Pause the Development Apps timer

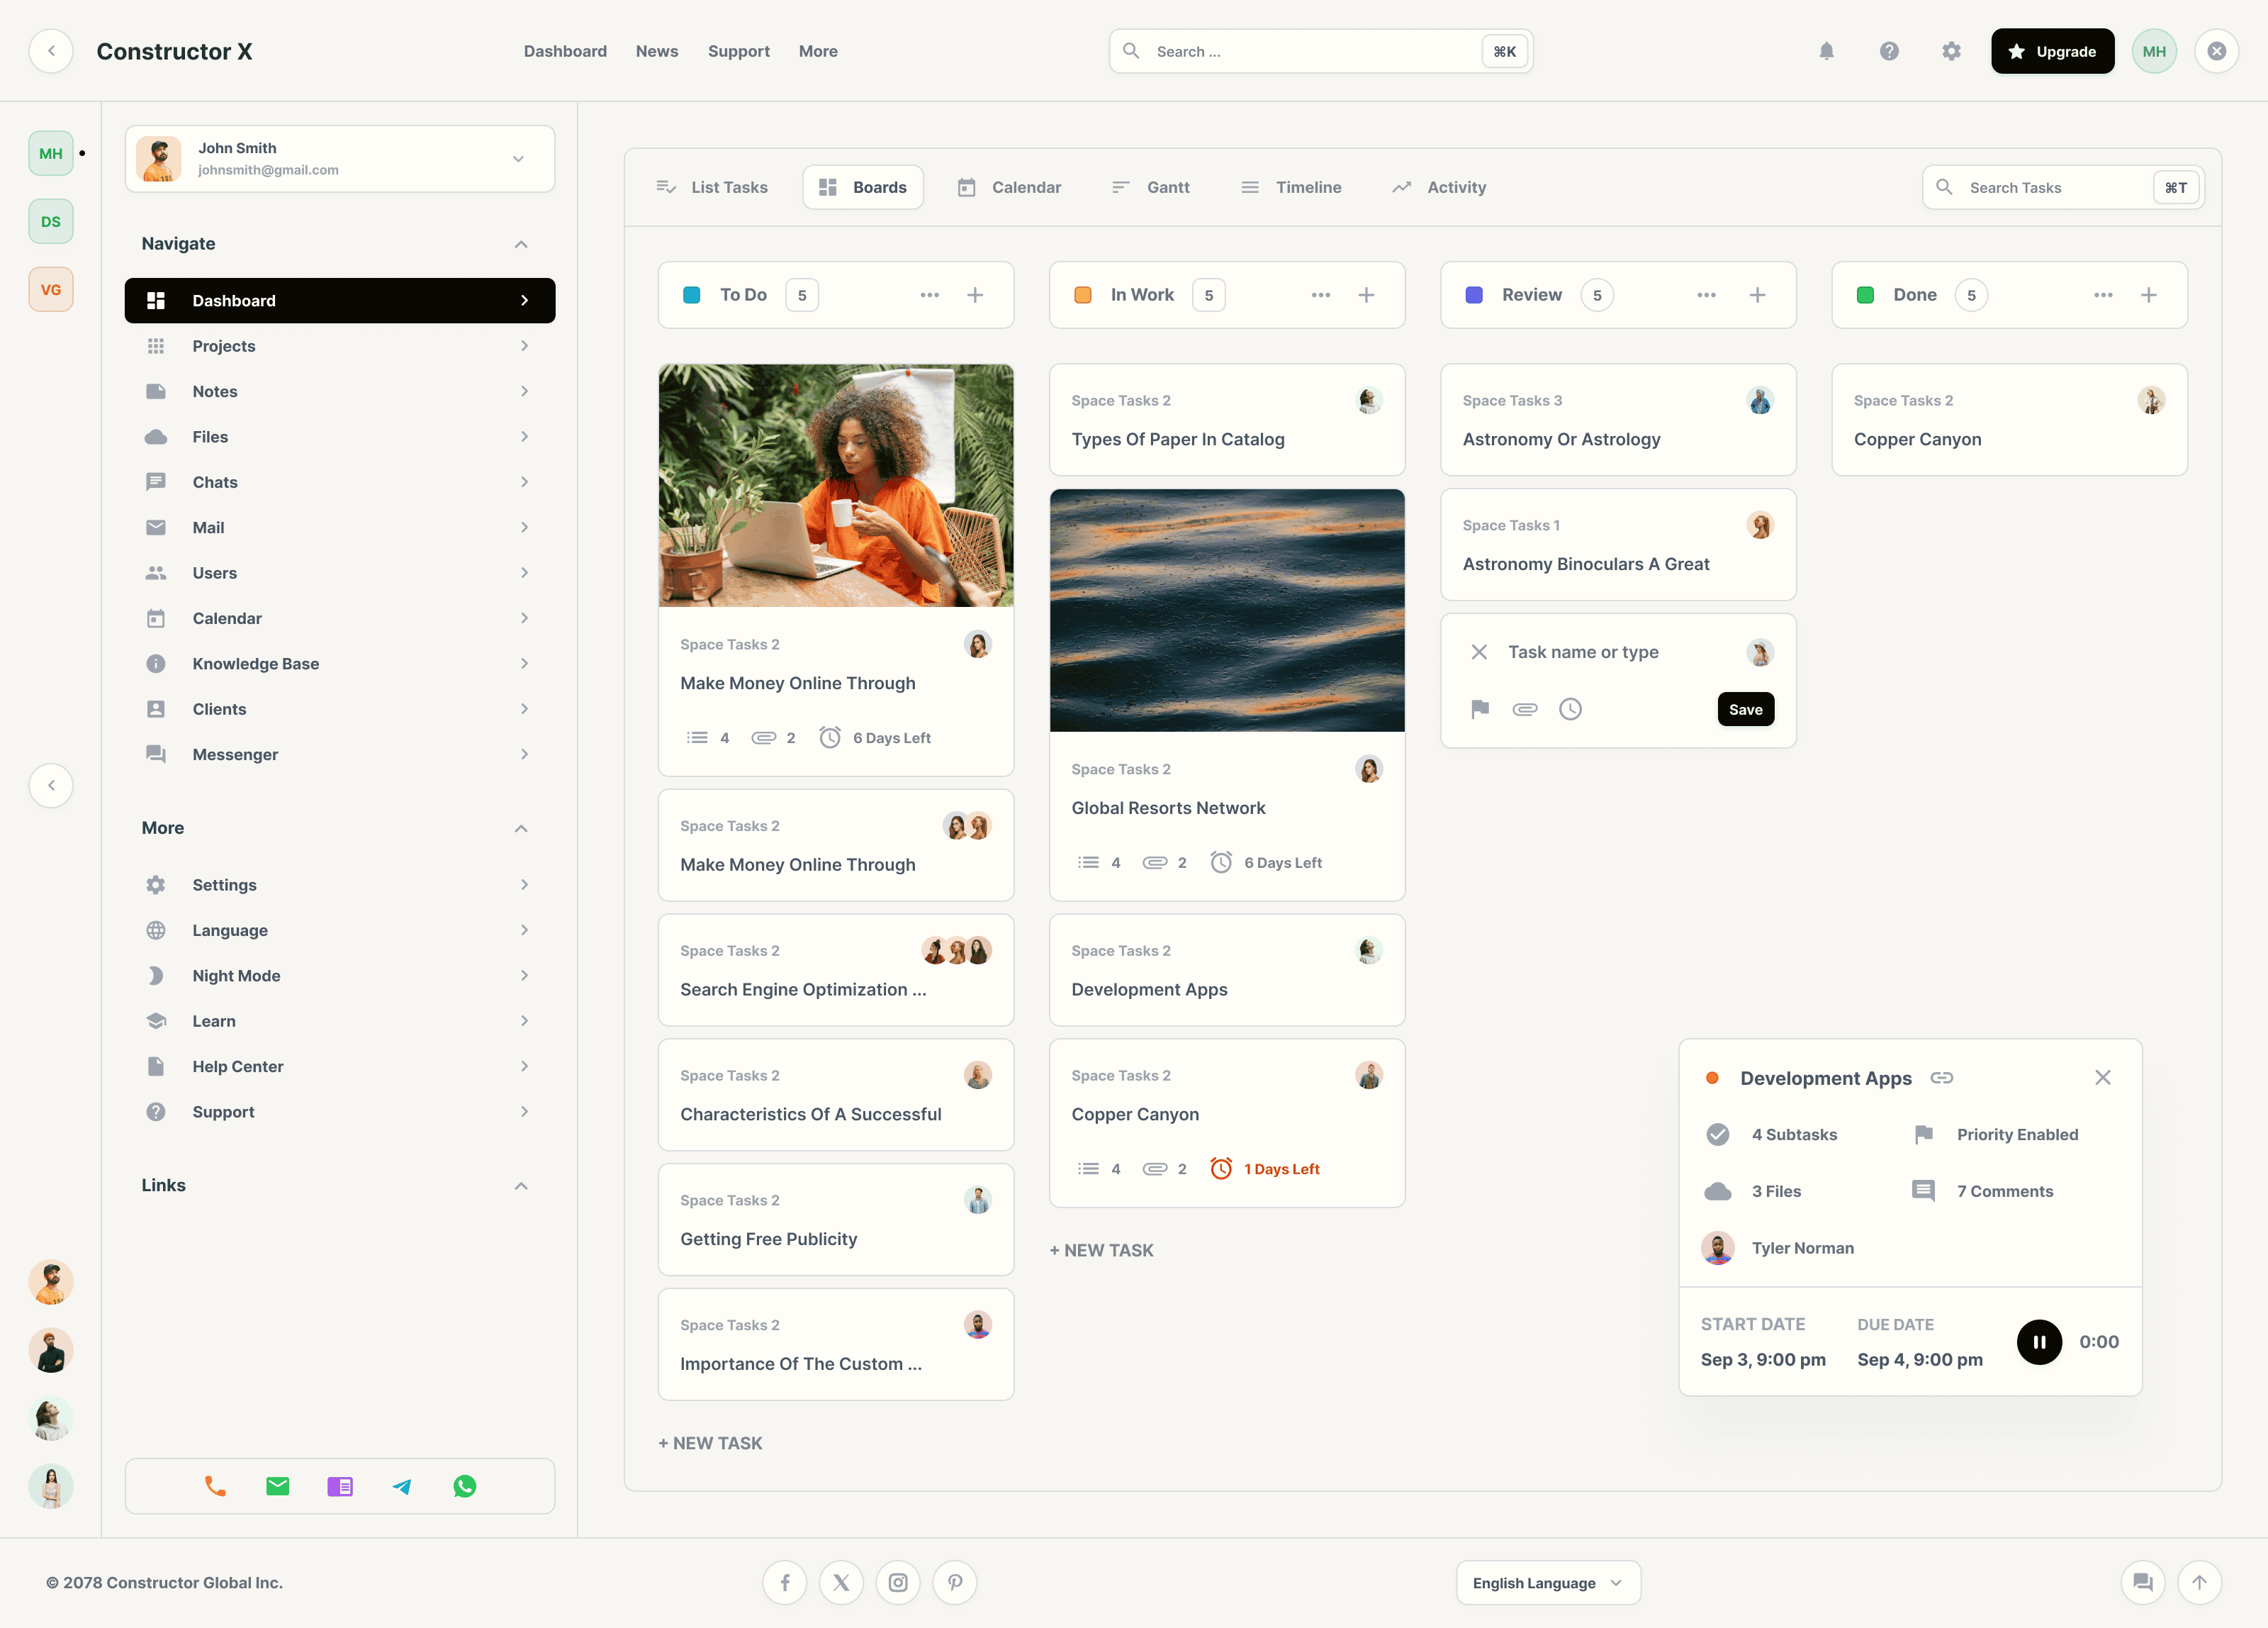[2038, 1342]
